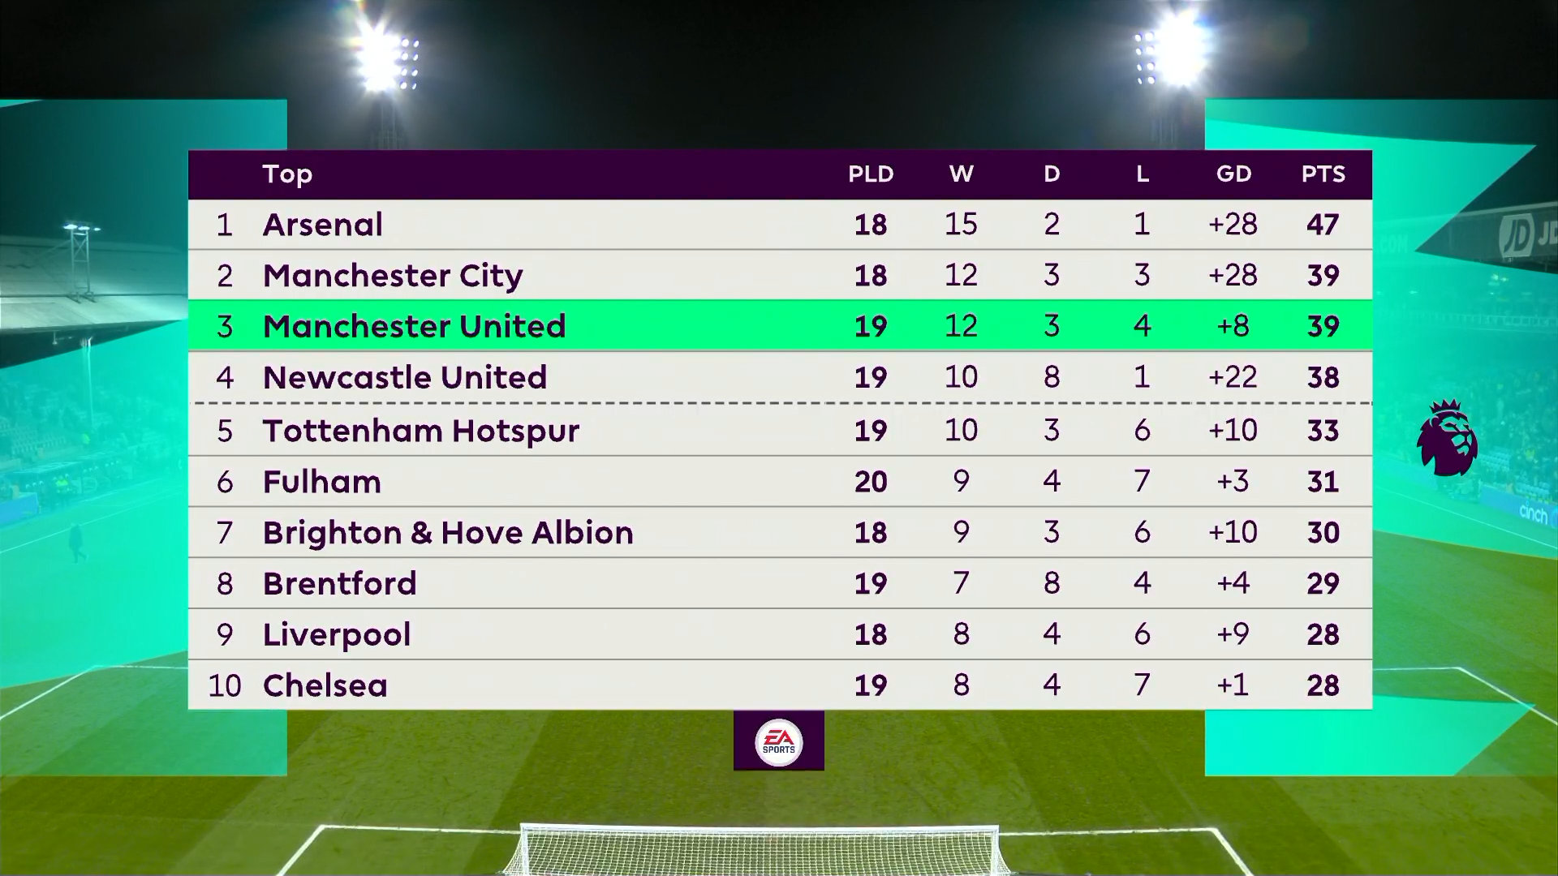Click the Newcastle United team name
The image size is (1558, 876).
tap(405, 377)
